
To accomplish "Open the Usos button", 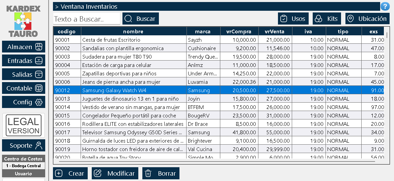I will 293,19.
